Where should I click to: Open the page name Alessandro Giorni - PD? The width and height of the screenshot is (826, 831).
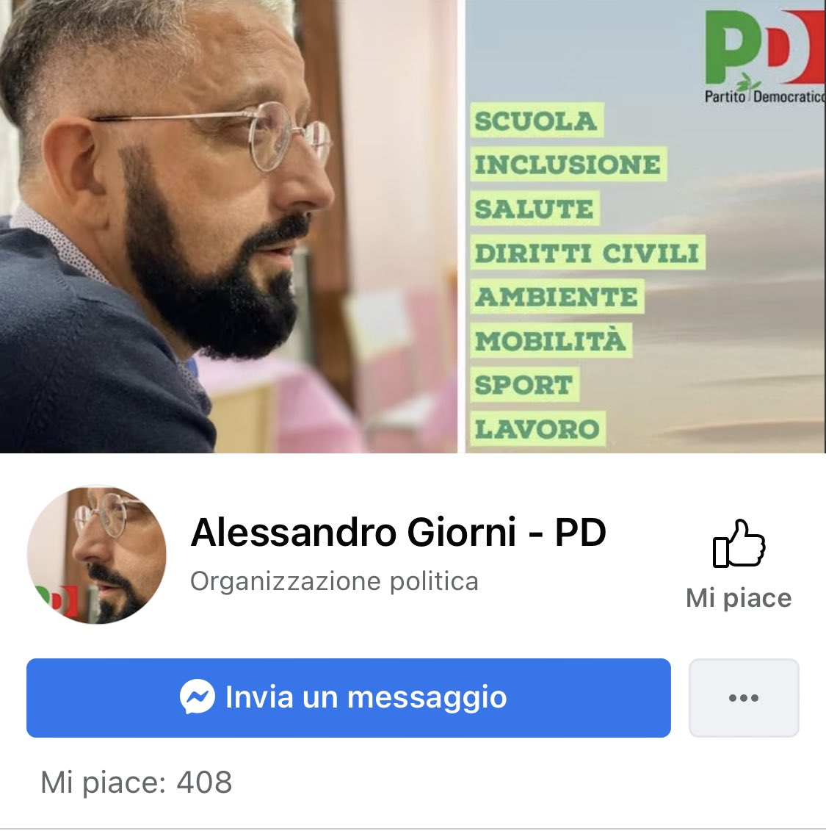pos(398,532)
